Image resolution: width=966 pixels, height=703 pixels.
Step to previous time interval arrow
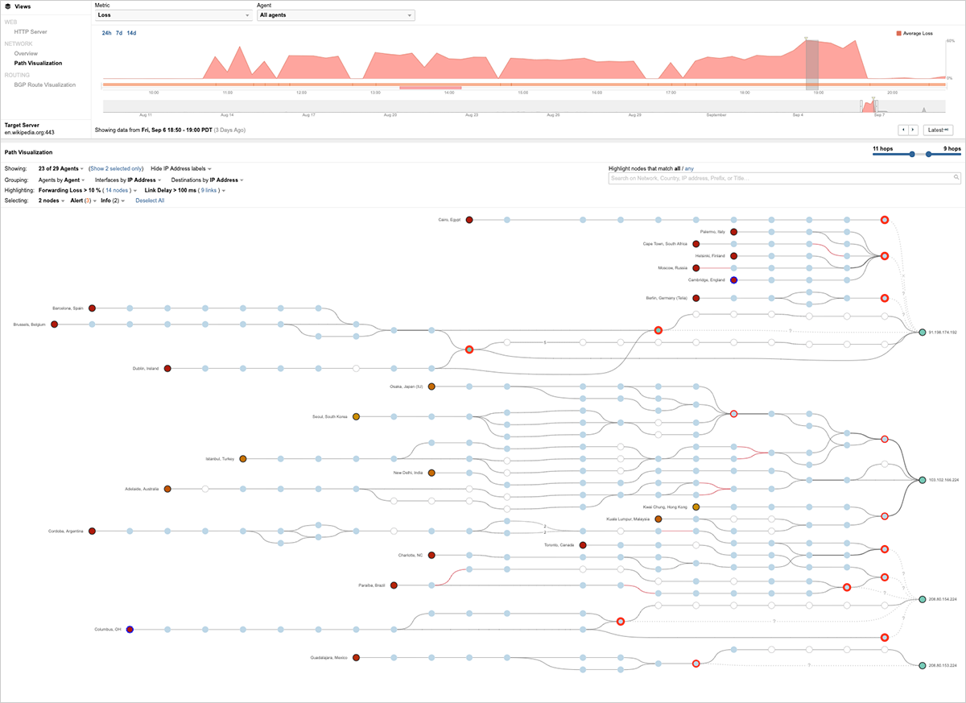pos(903,130)
